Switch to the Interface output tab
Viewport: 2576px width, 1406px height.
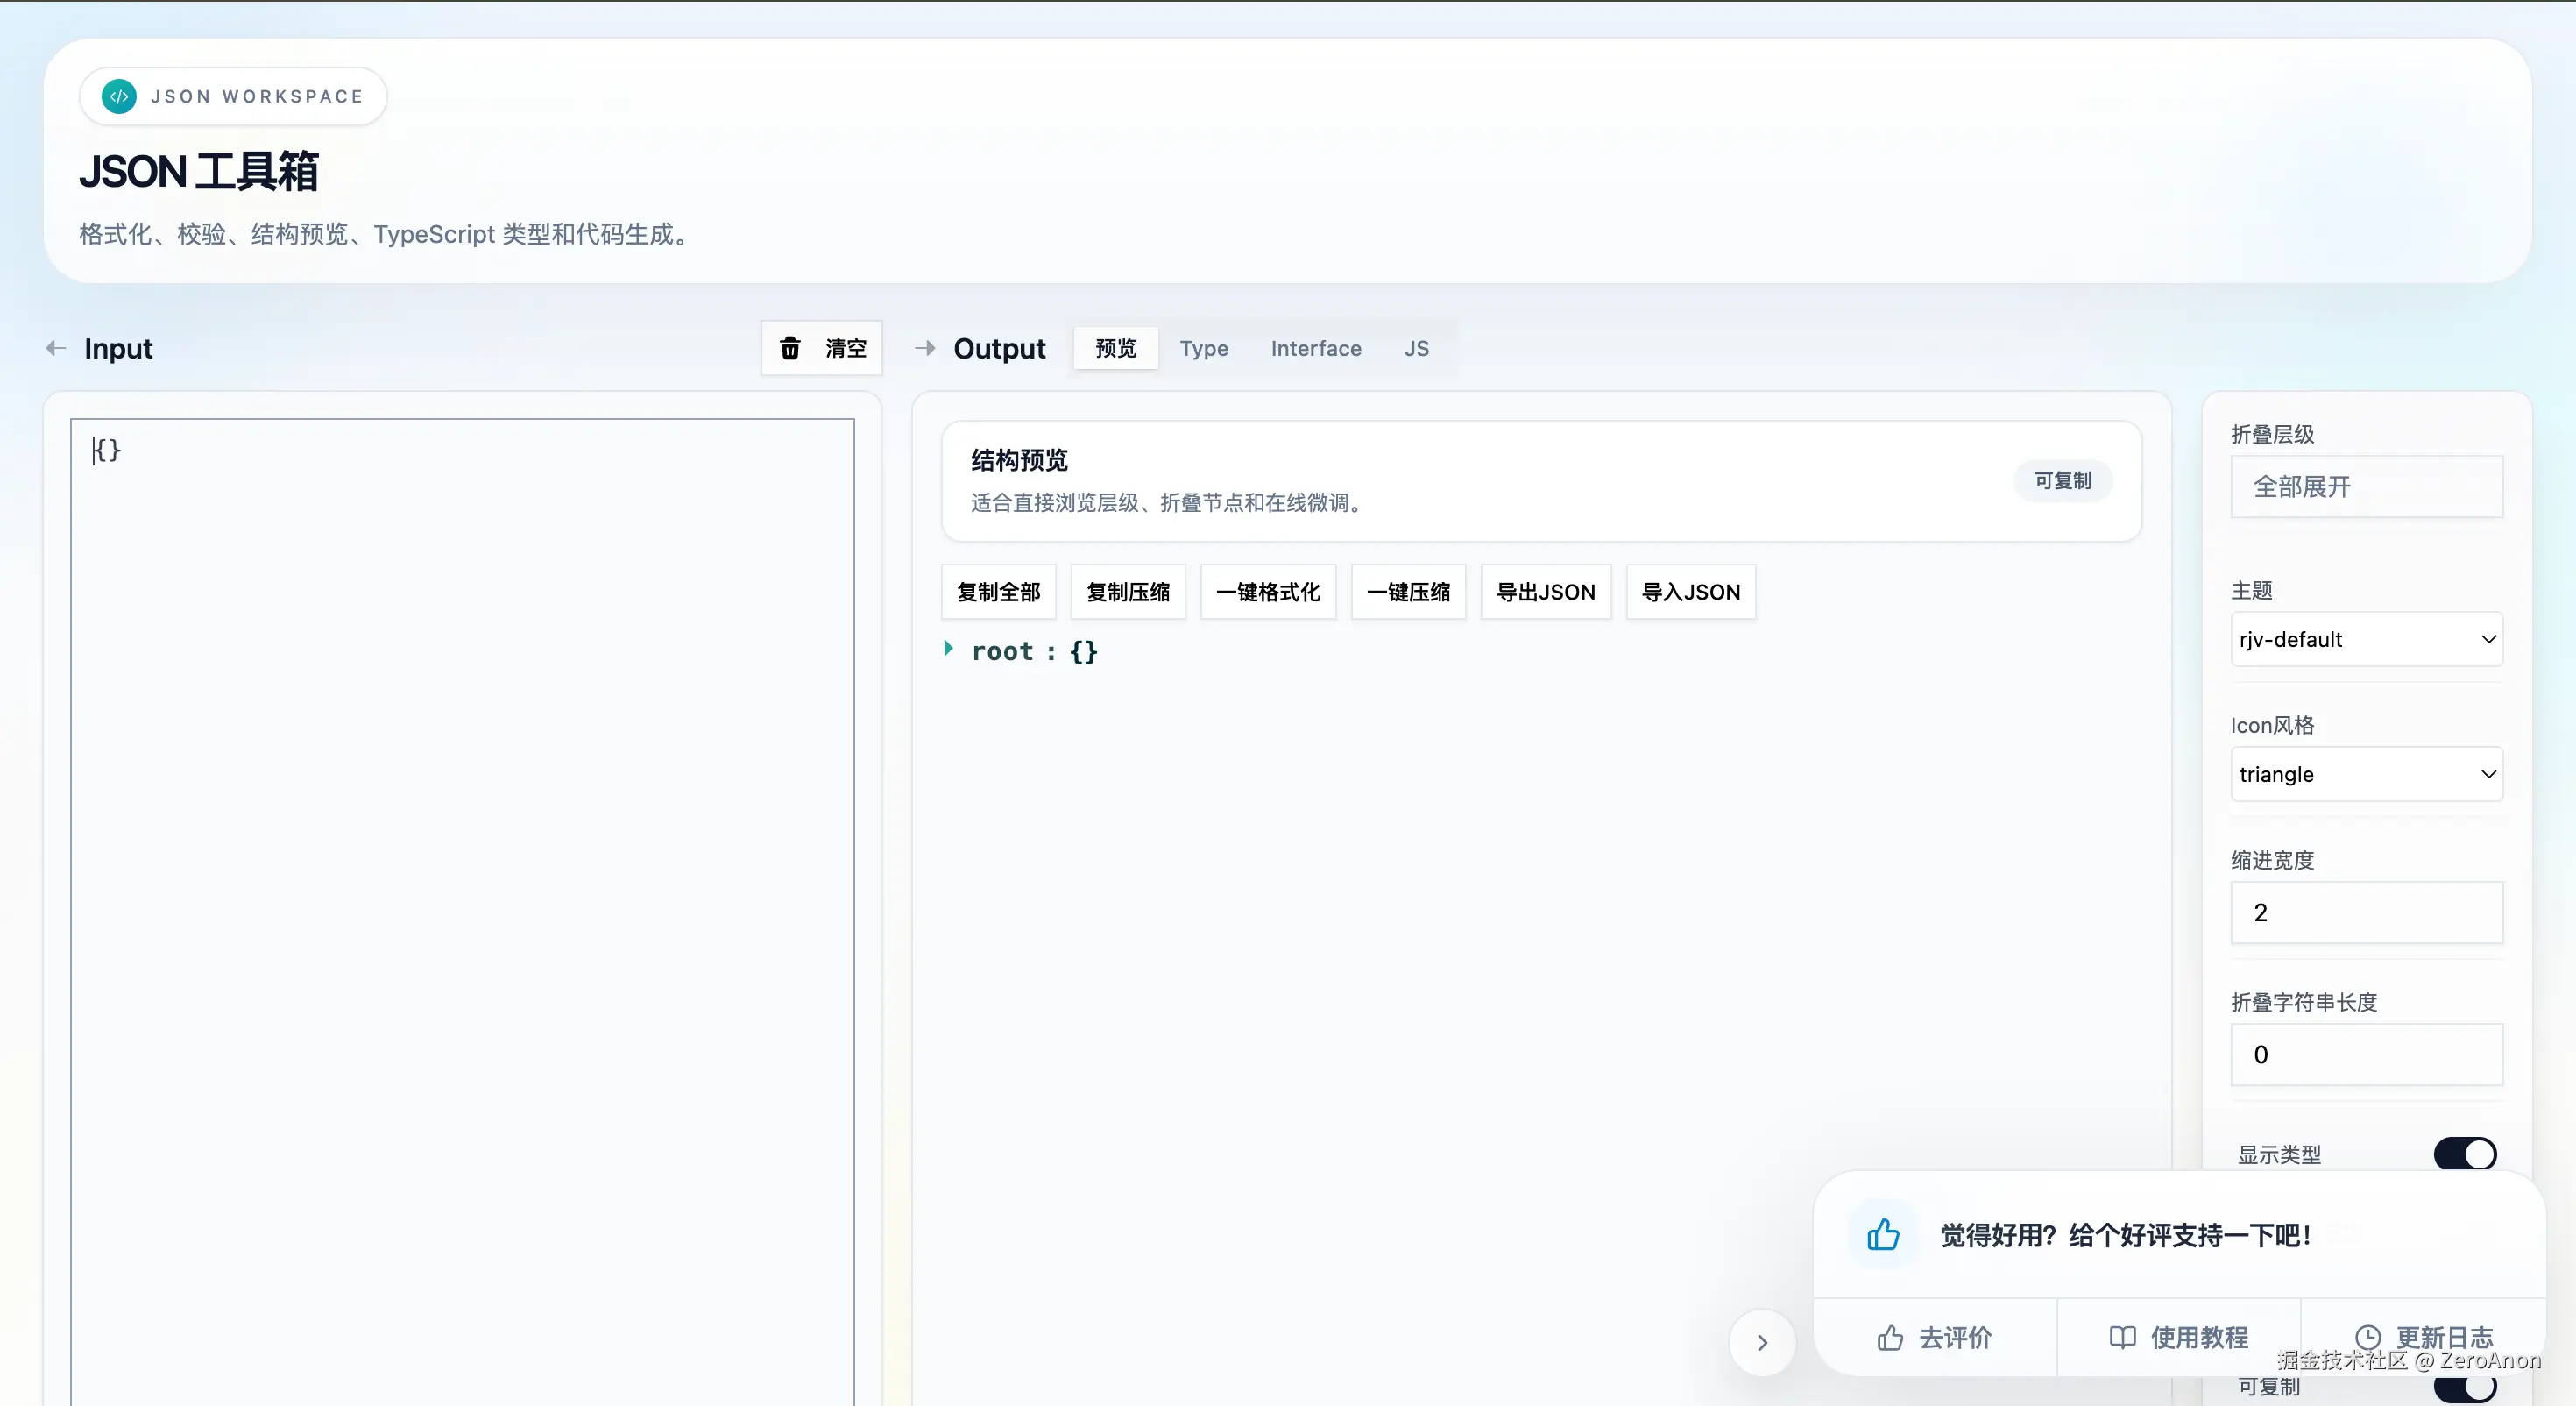point(1315,348)
